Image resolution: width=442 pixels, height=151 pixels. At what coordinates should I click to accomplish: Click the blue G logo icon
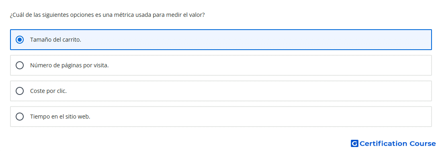354,143
